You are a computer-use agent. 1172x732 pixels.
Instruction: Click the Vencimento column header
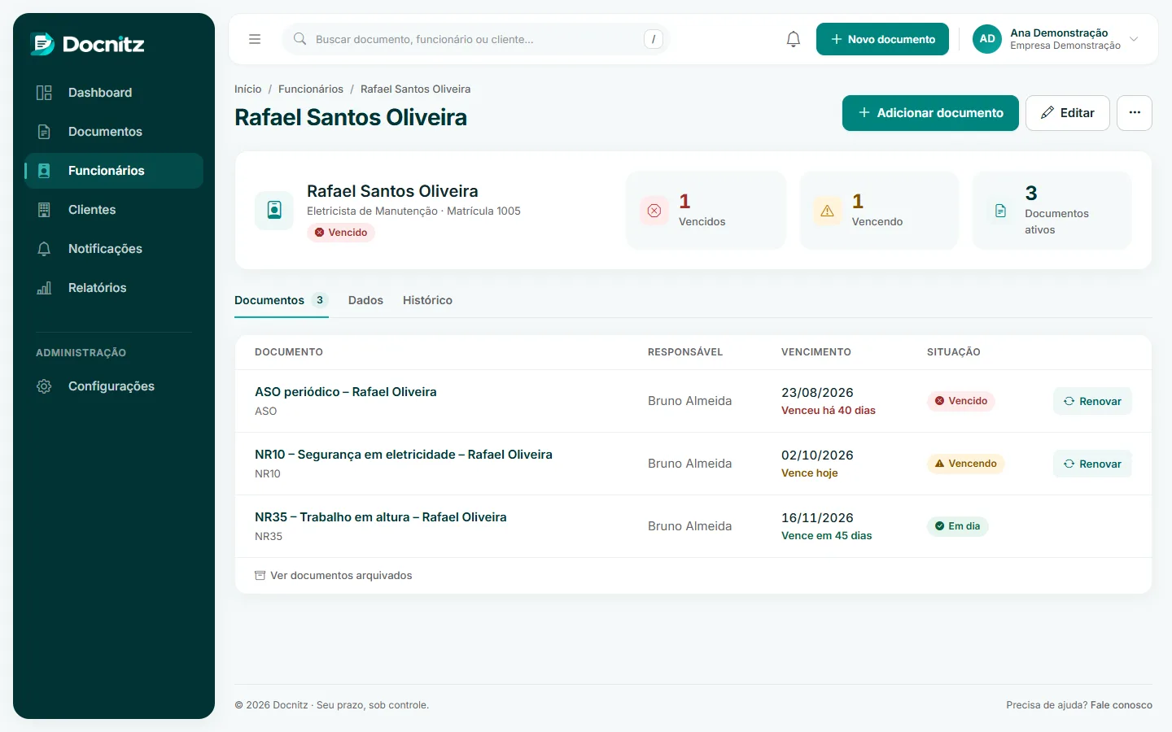click(x=816, y=352)
